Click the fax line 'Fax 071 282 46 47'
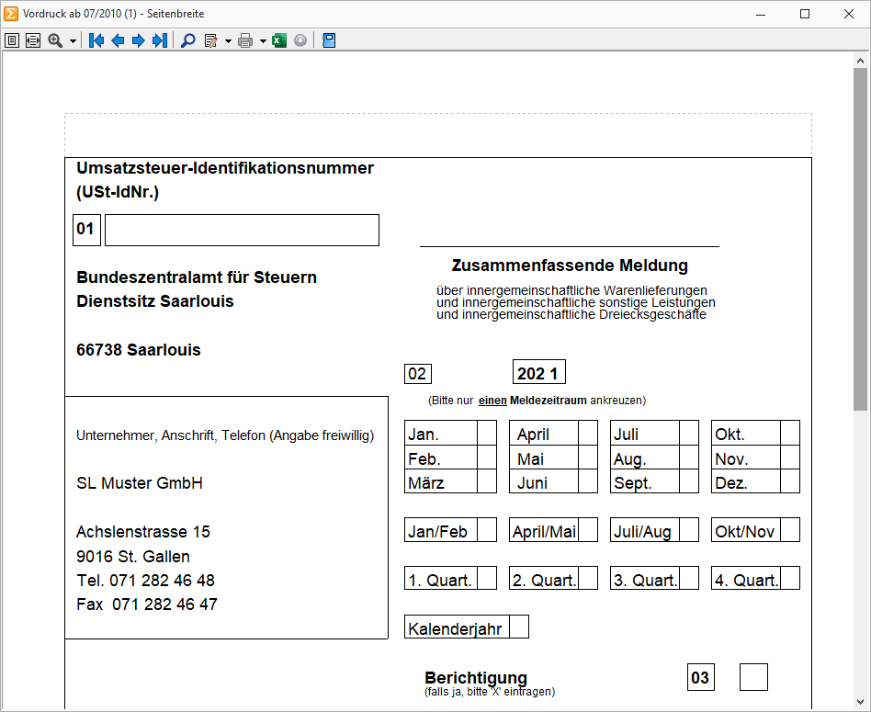The image size is (871, 712). pyautogui.click(x=147, y=605)
